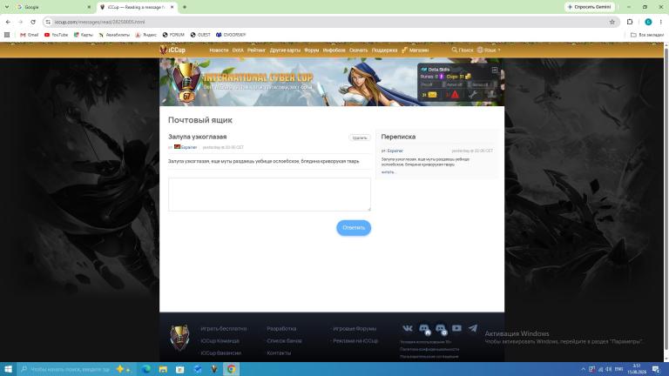The height and width of the screenshot is (376, 669).
Task: Open sender Борегег link in Переписка panel
Action: 395,151
